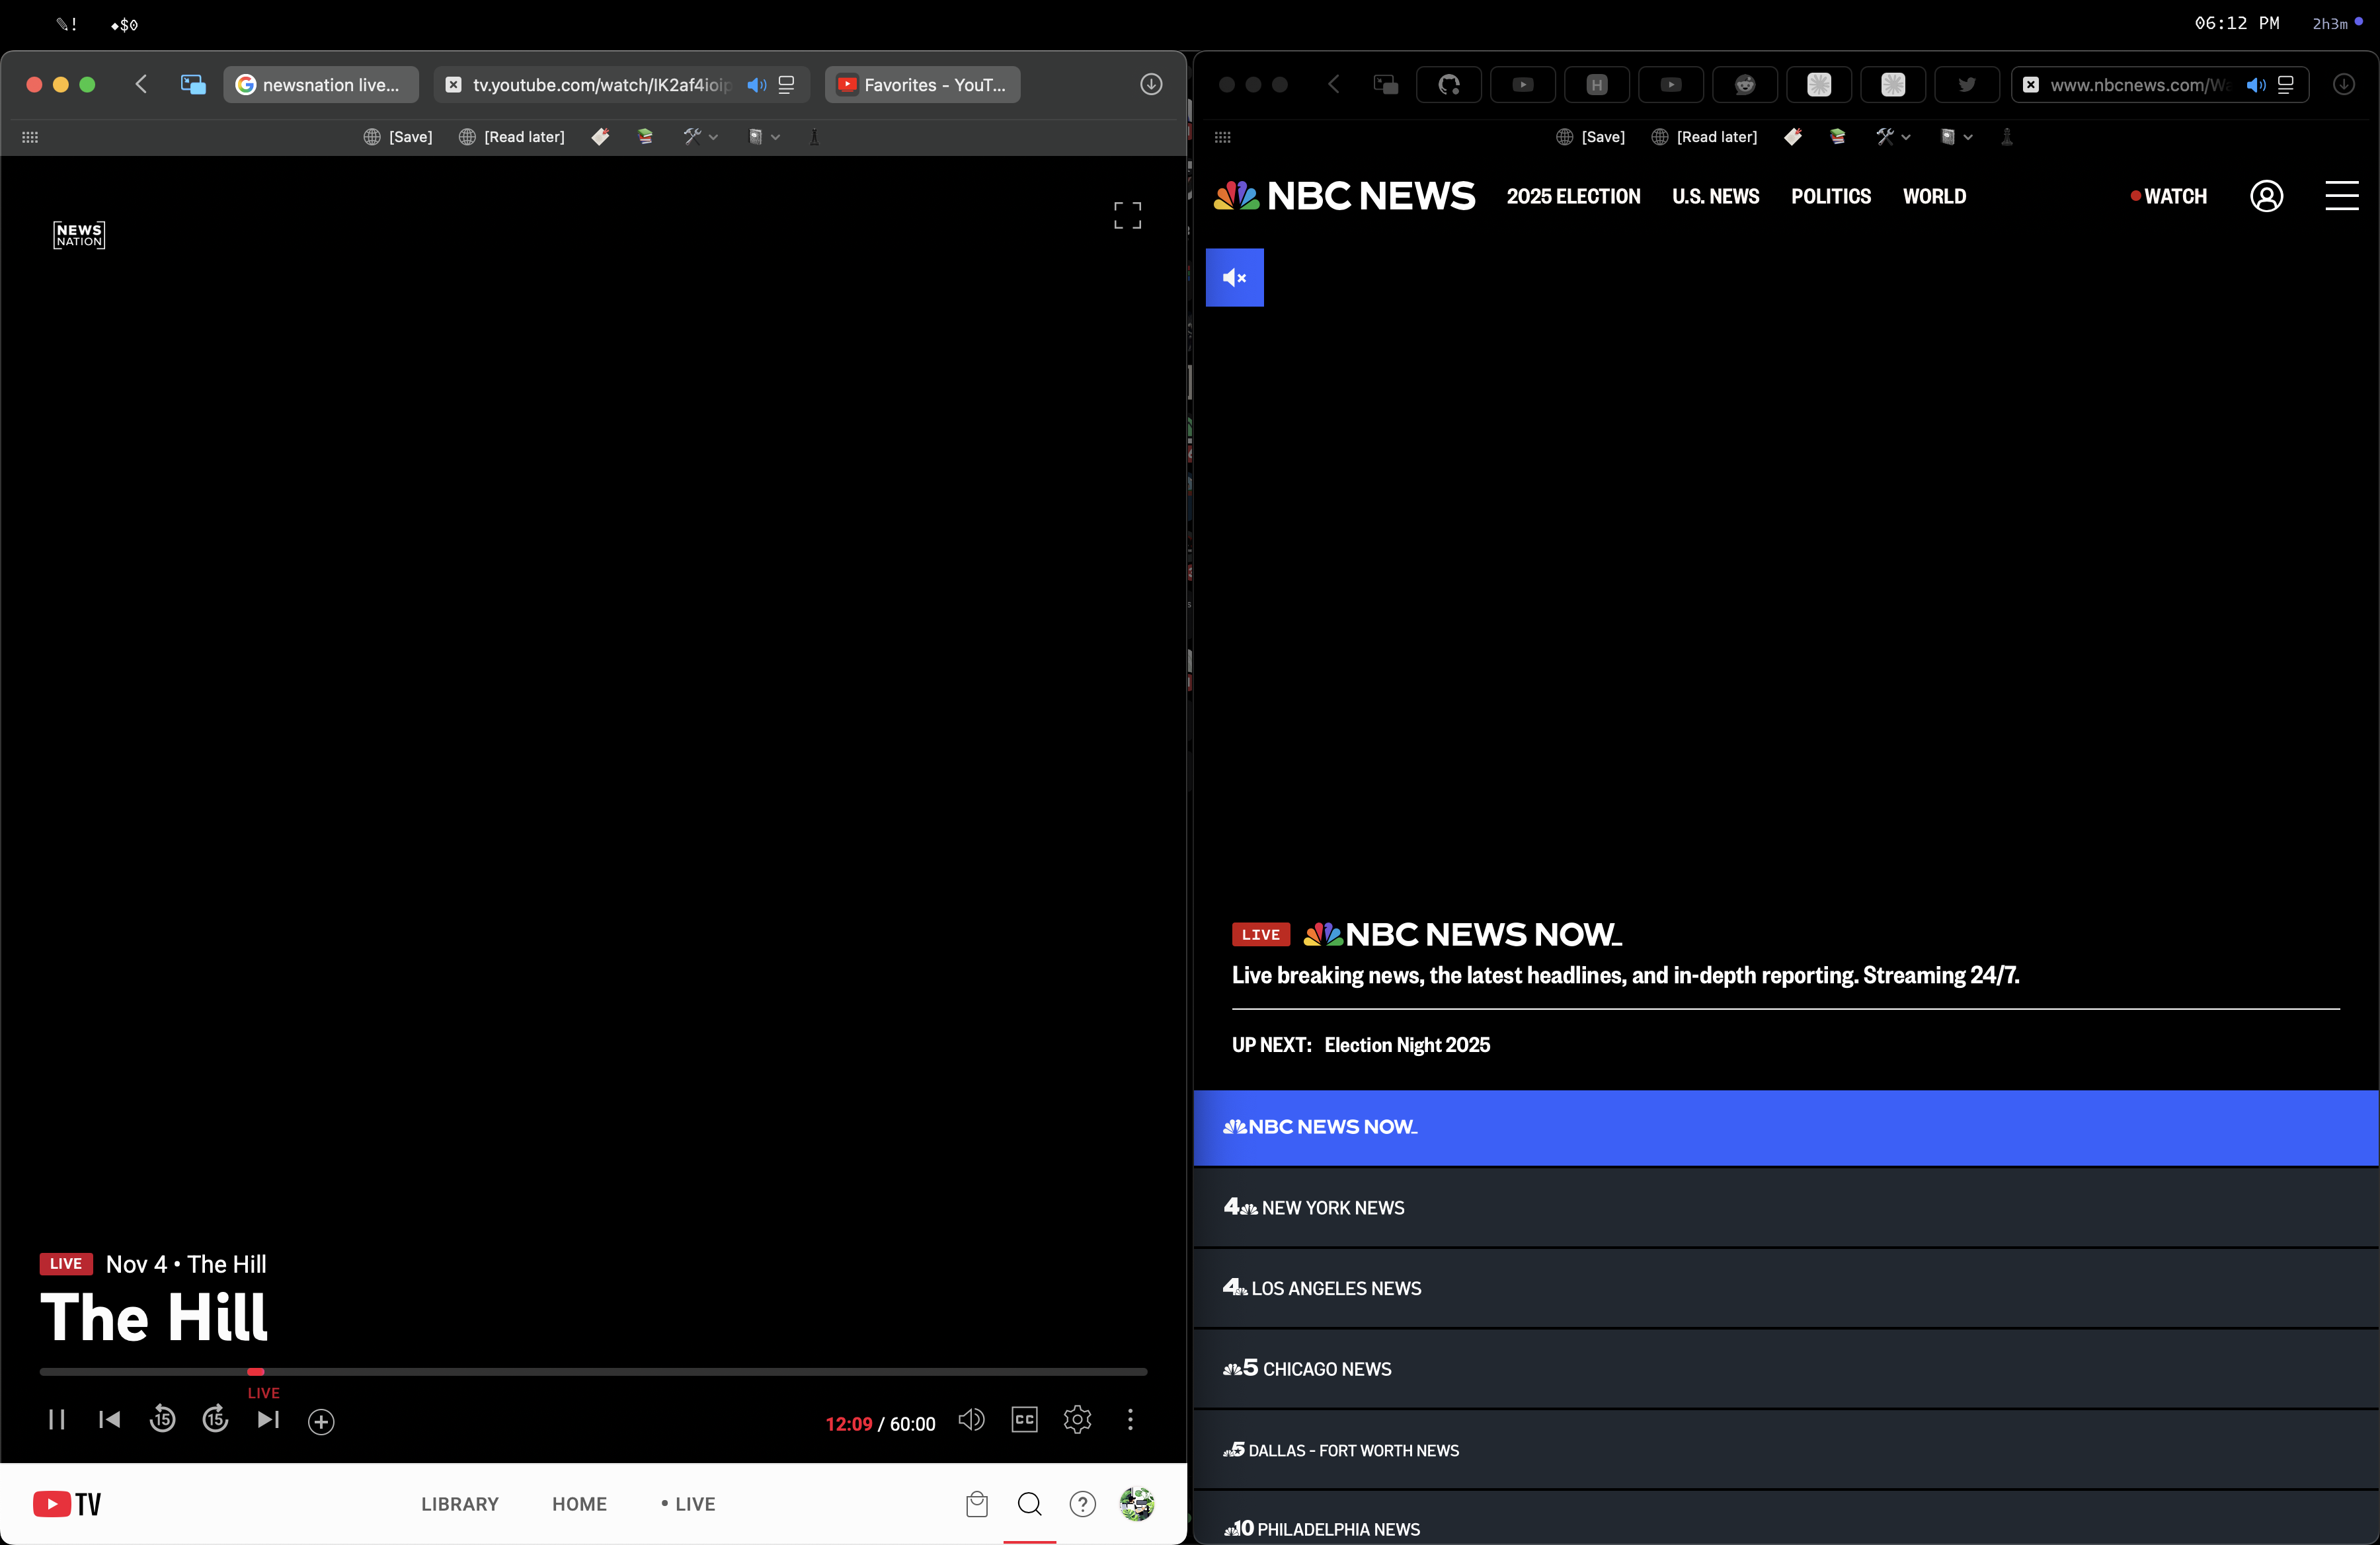Click the live position on the playback progress bar

pyautogui.click(x=256, y=1371)
